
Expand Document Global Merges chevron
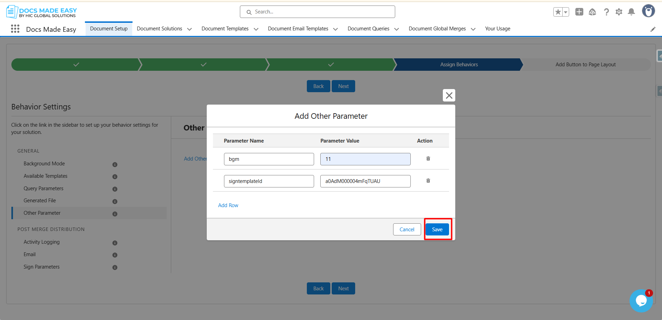pos(473,29)
